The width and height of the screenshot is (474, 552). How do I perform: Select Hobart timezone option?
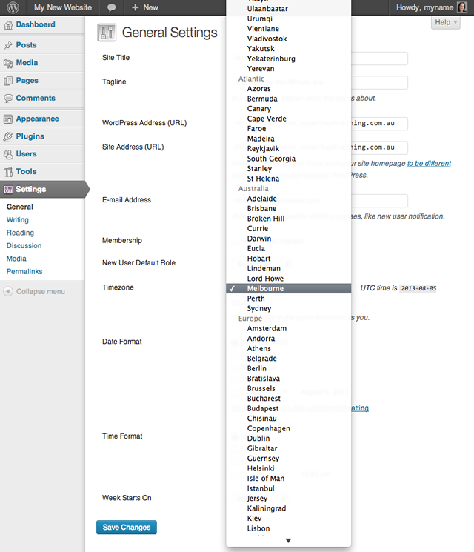click(x=289, y=259)
